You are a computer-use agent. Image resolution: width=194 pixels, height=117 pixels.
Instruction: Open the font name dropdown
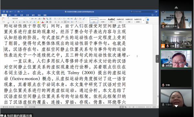point(18,19)
